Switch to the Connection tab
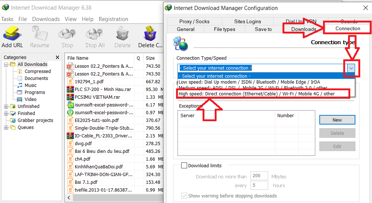Screen dimensions: 372x203 tap(348, 28)
